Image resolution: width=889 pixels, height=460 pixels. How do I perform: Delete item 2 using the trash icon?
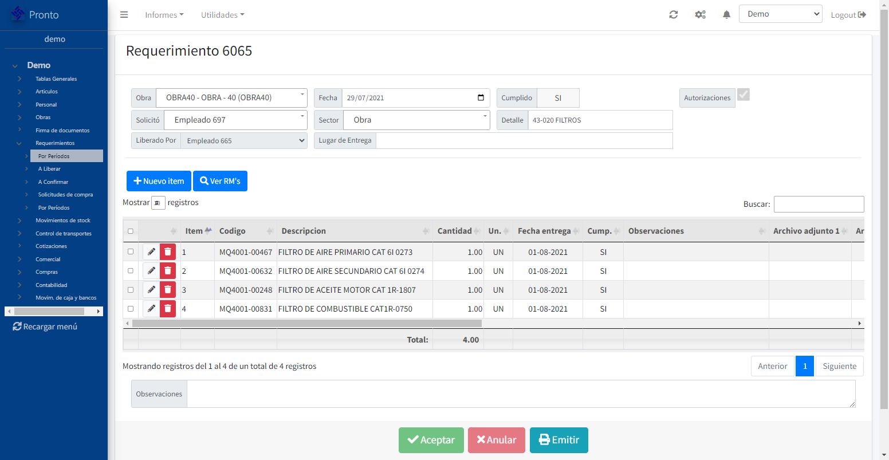click(x=168, y=271)
